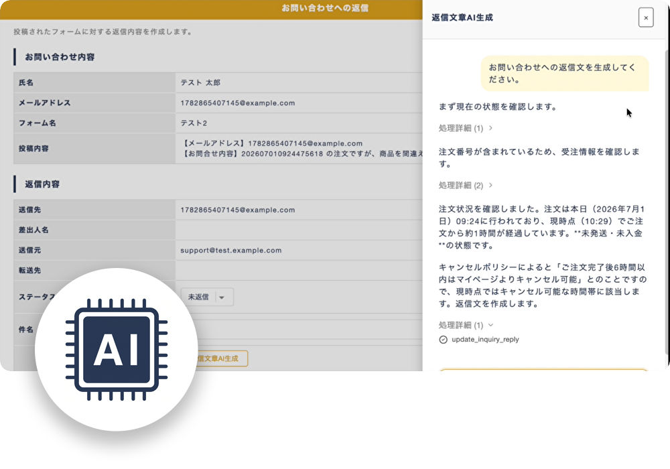Click the 注文状況を確認しました paragraph
Viewport: 670px width, 469px height.
[x=542, y=227]
